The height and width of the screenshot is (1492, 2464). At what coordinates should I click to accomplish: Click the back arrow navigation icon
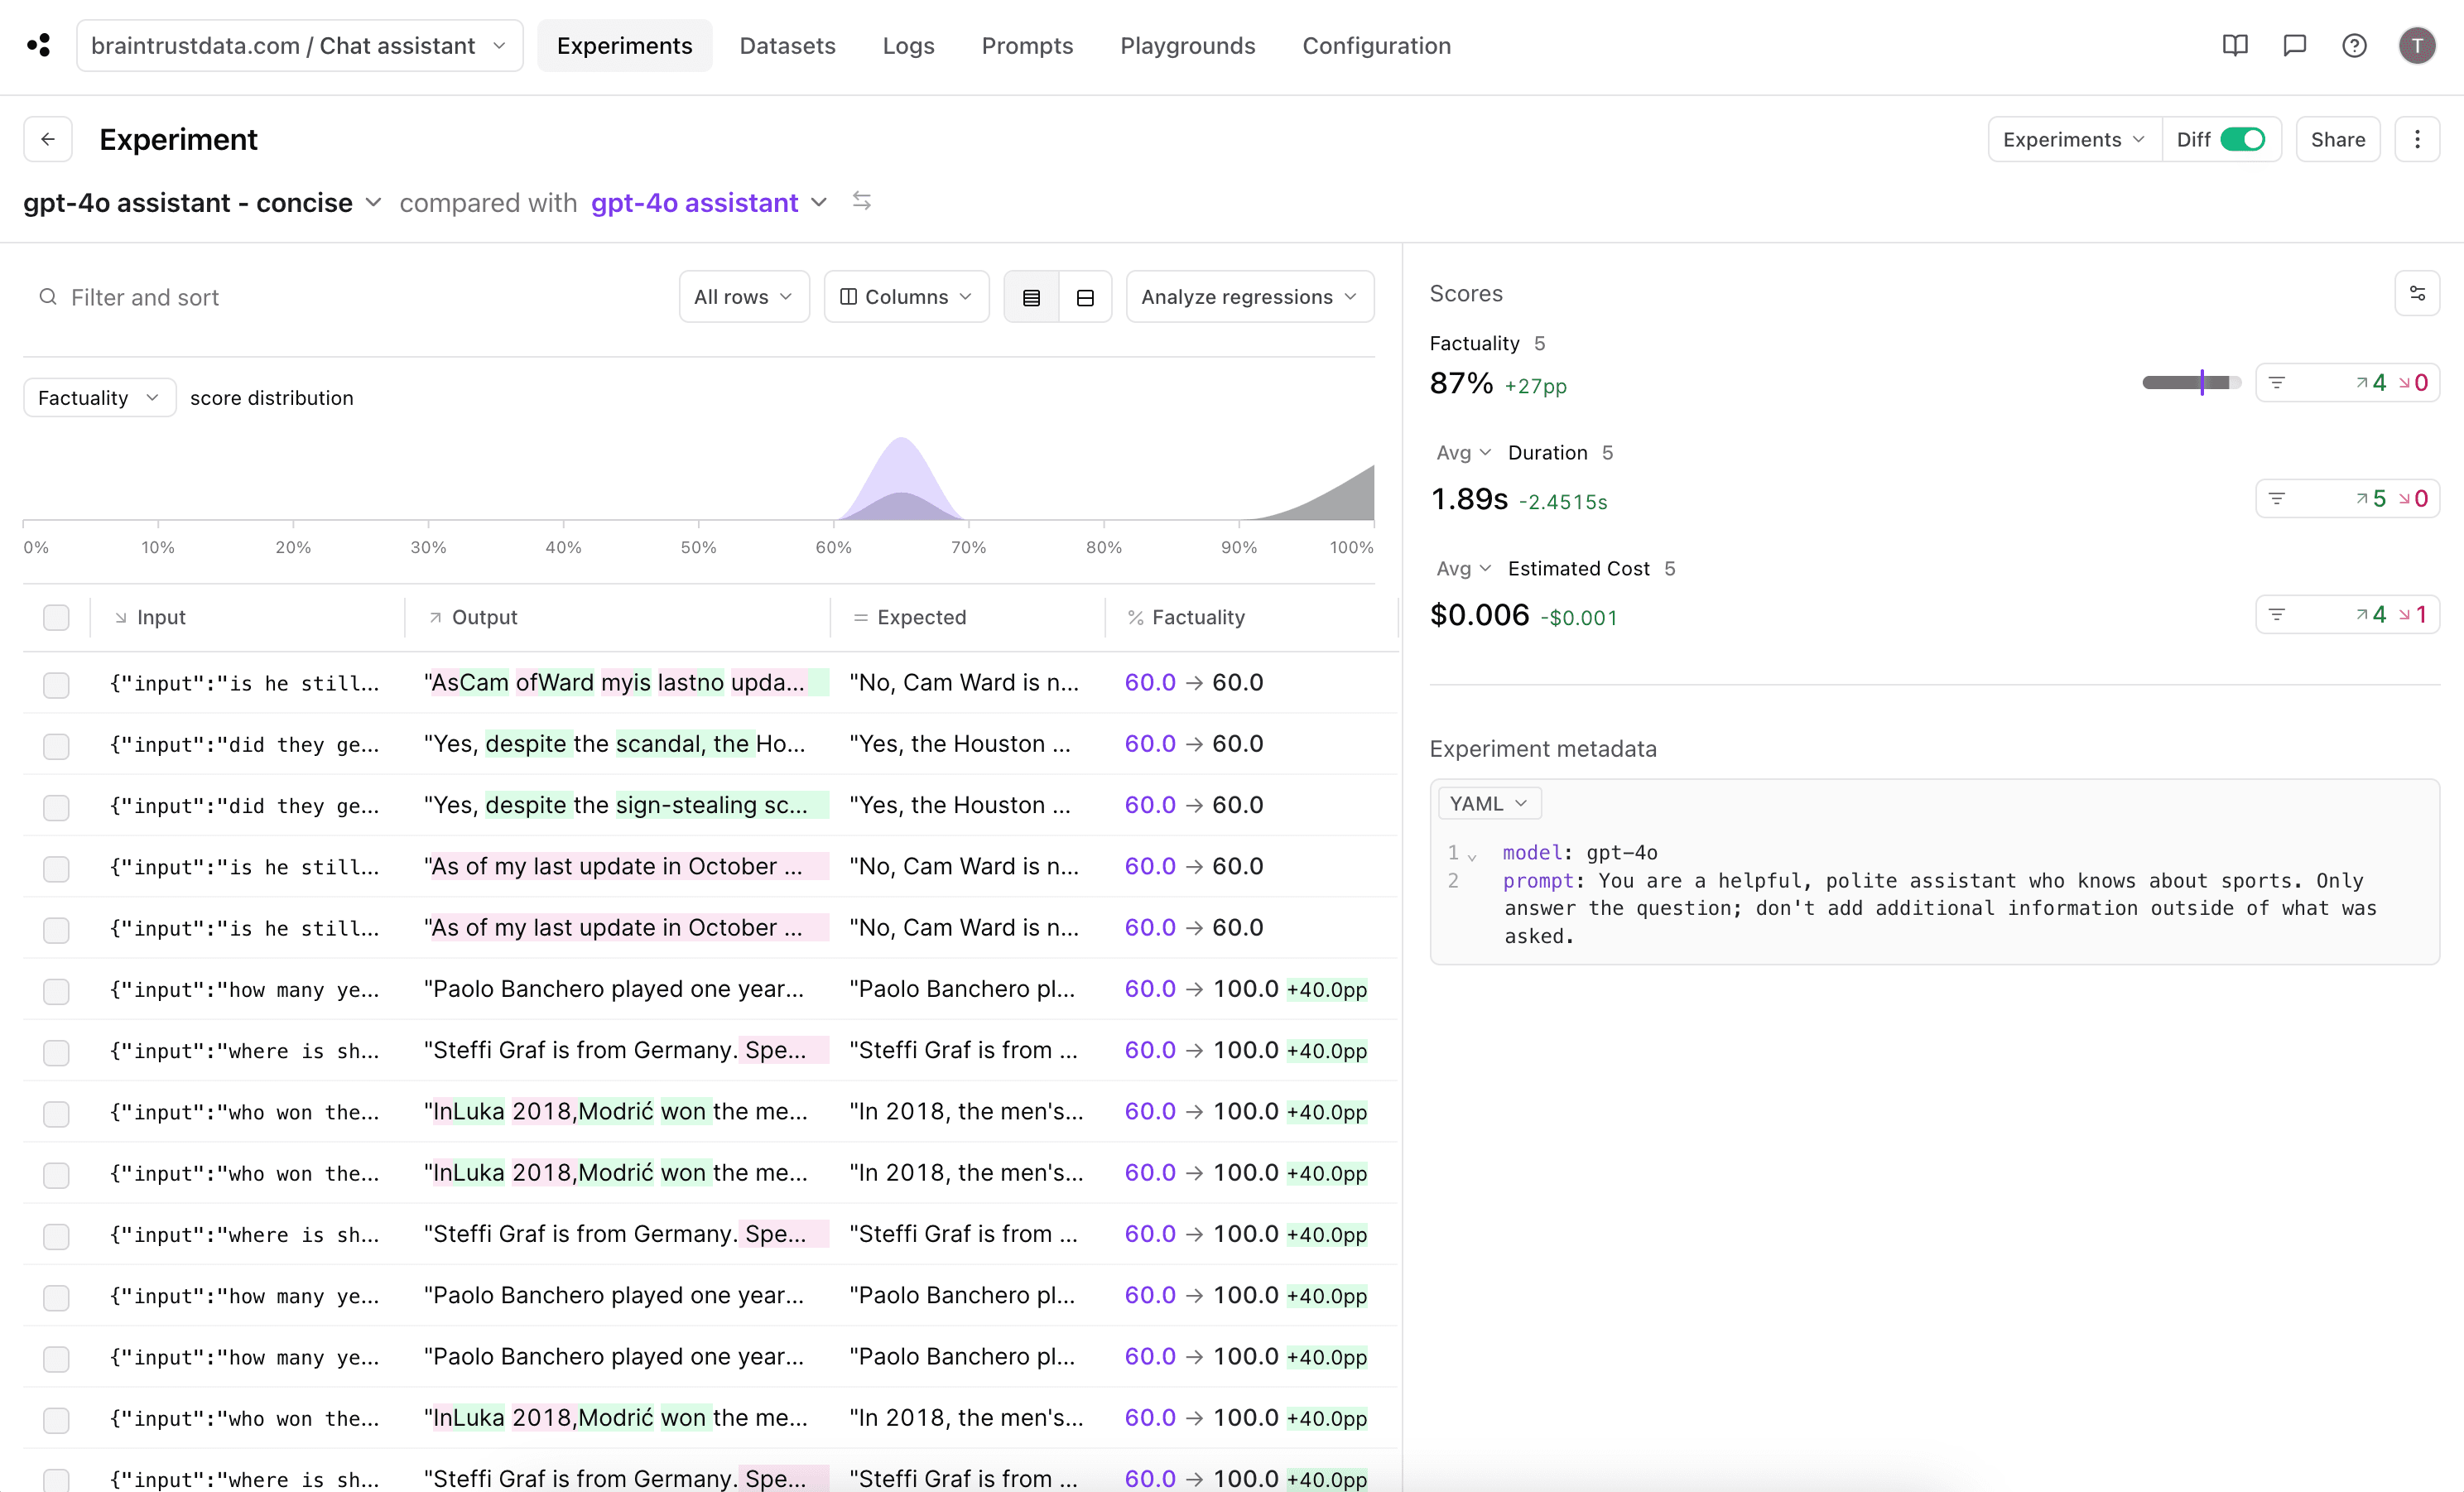47,139
